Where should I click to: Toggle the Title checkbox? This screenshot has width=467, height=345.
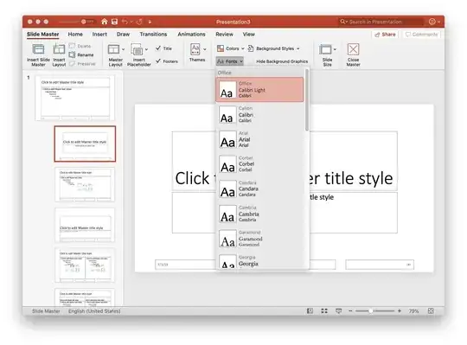(158, 48)
